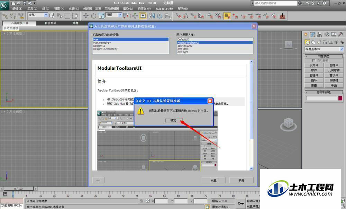Screen dimensions: 346x209
Task: Activate the Select and Rotate tool
Action: tap(93, 16)
